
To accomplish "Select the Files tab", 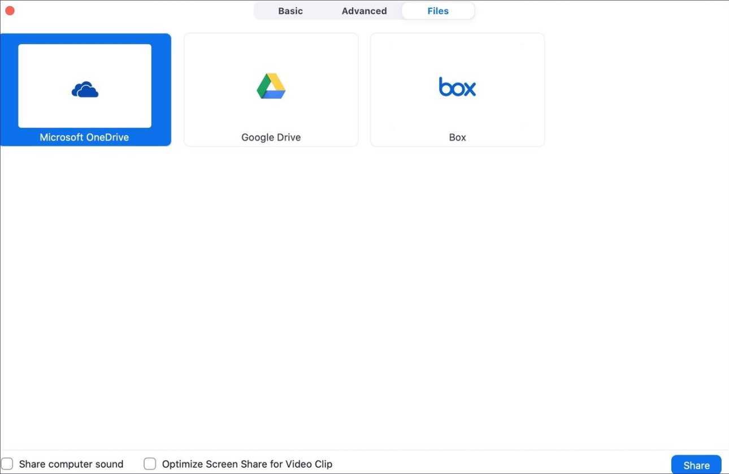I will (x=438, y=11).
